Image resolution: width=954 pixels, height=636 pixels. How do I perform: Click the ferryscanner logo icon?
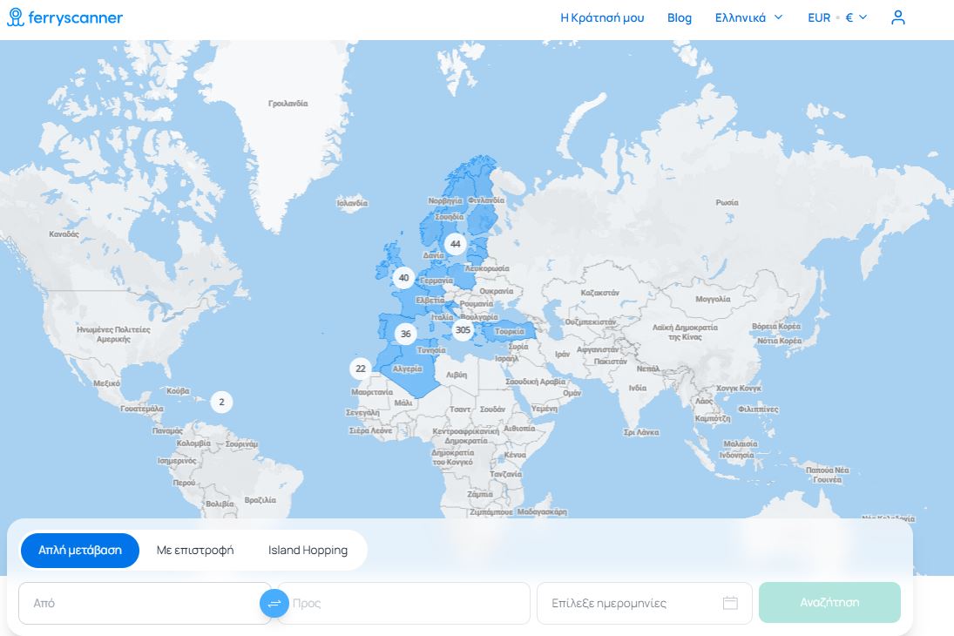click(15, 17)
